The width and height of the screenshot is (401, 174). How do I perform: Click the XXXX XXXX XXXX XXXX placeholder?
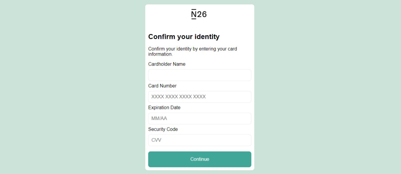click(x=179, y=97)
